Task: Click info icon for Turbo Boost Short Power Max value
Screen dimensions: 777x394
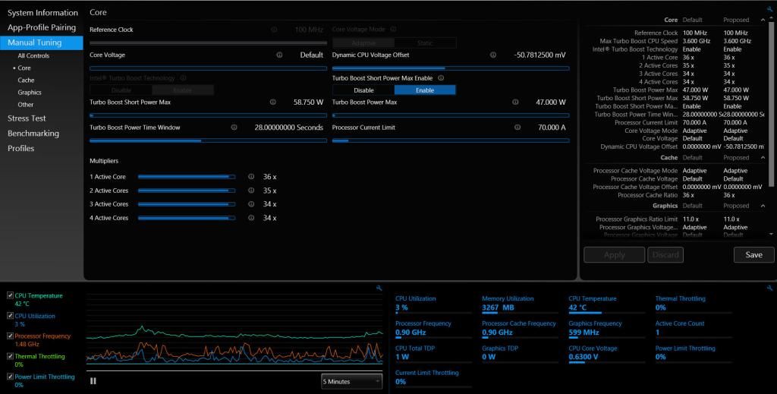Action: pos(273,102)
